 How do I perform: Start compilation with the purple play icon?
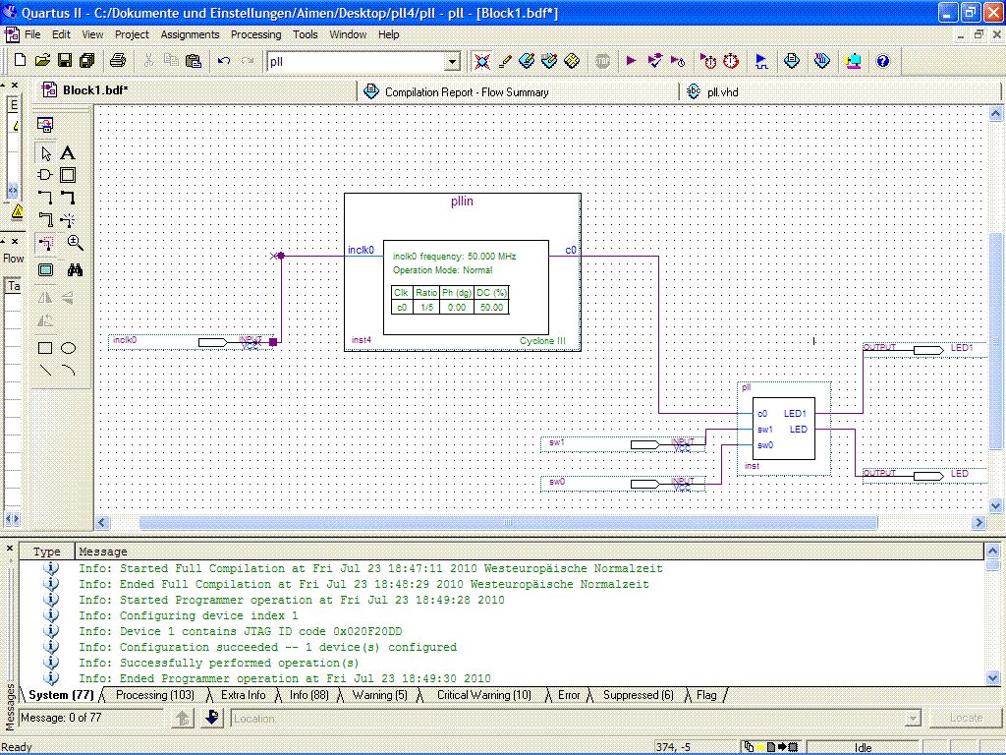631,61
